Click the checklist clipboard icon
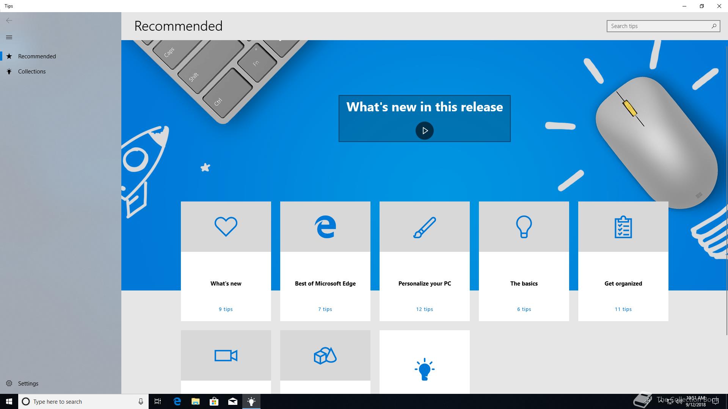The height and width of the screenshot is (409, 728). click(x=623, y=227)
